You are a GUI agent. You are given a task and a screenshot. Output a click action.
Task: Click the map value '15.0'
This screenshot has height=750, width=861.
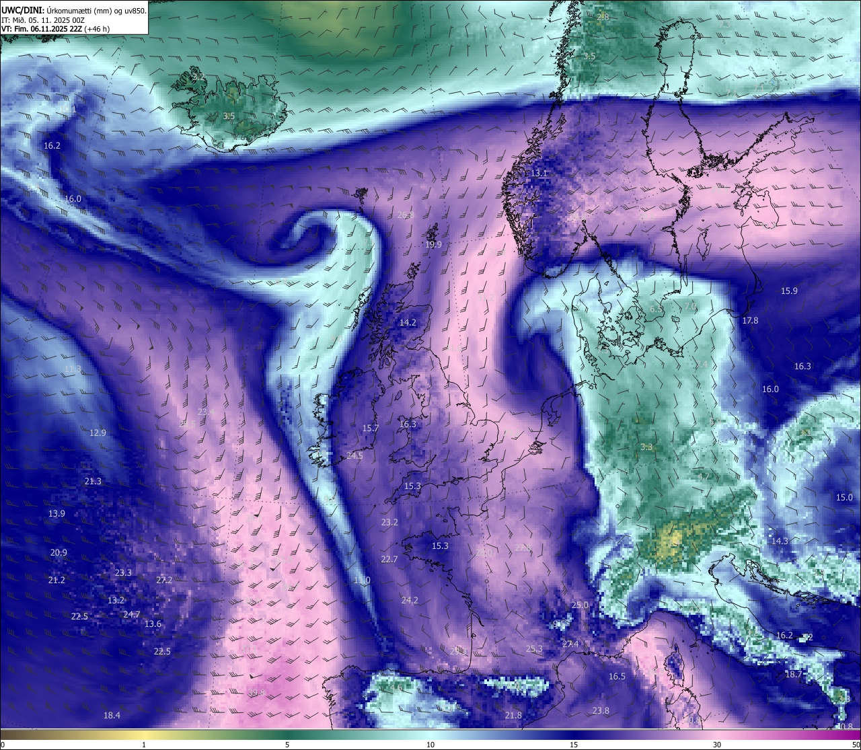coord(844,498)
